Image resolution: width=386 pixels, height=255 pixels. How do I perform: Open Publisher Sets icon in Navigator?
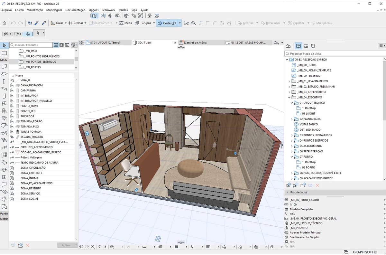[313, 46]
